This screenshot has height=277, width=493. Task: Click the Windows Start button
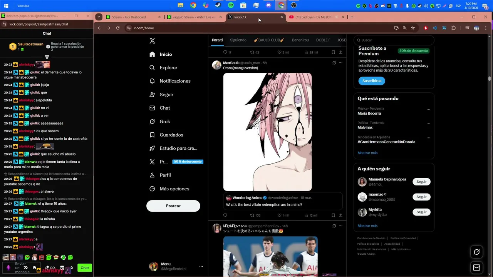6,6
